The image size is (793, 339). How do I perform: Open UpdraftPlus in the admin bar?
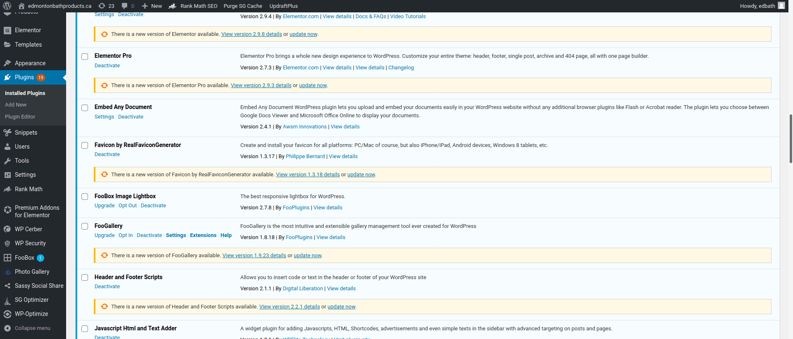[283, 6]
